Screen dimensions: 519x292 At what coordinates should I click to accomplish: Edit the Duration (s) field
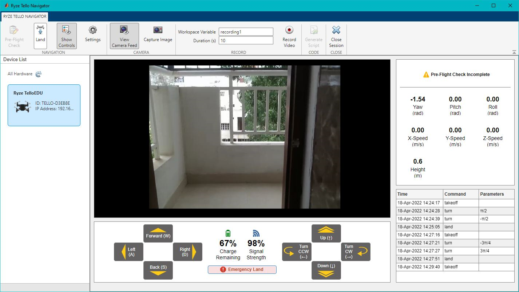(246, 41)
